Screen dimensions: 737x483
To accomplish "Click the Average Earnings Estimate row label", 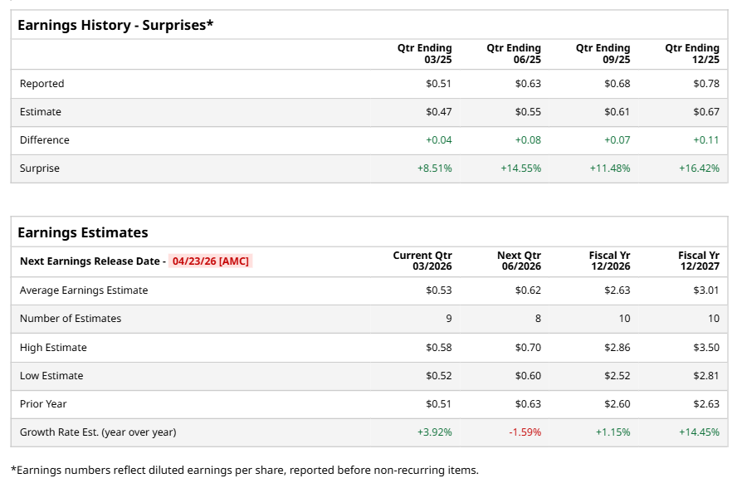I will tap(84, 290).
